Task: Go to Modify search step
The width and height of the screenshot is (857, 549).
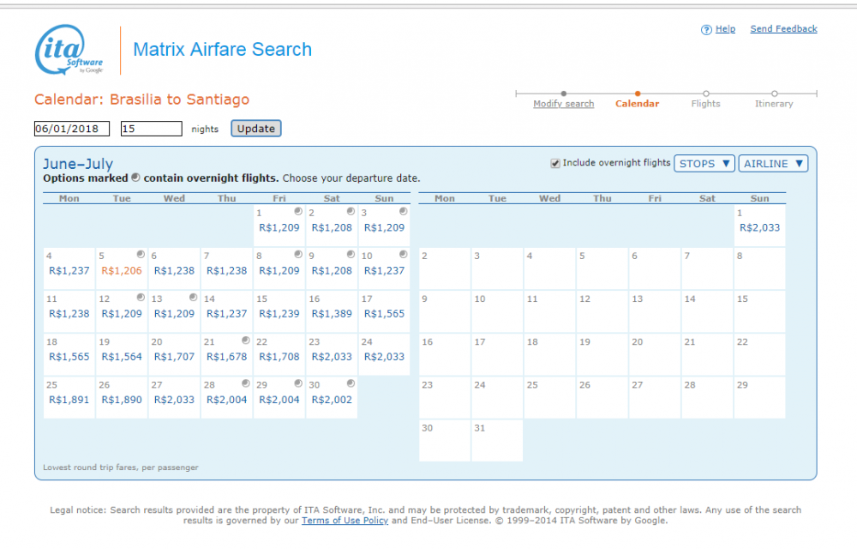Action: pos(563,104)
